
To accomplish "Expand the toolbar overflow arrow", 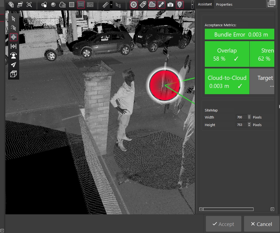I will click(192, 5).
